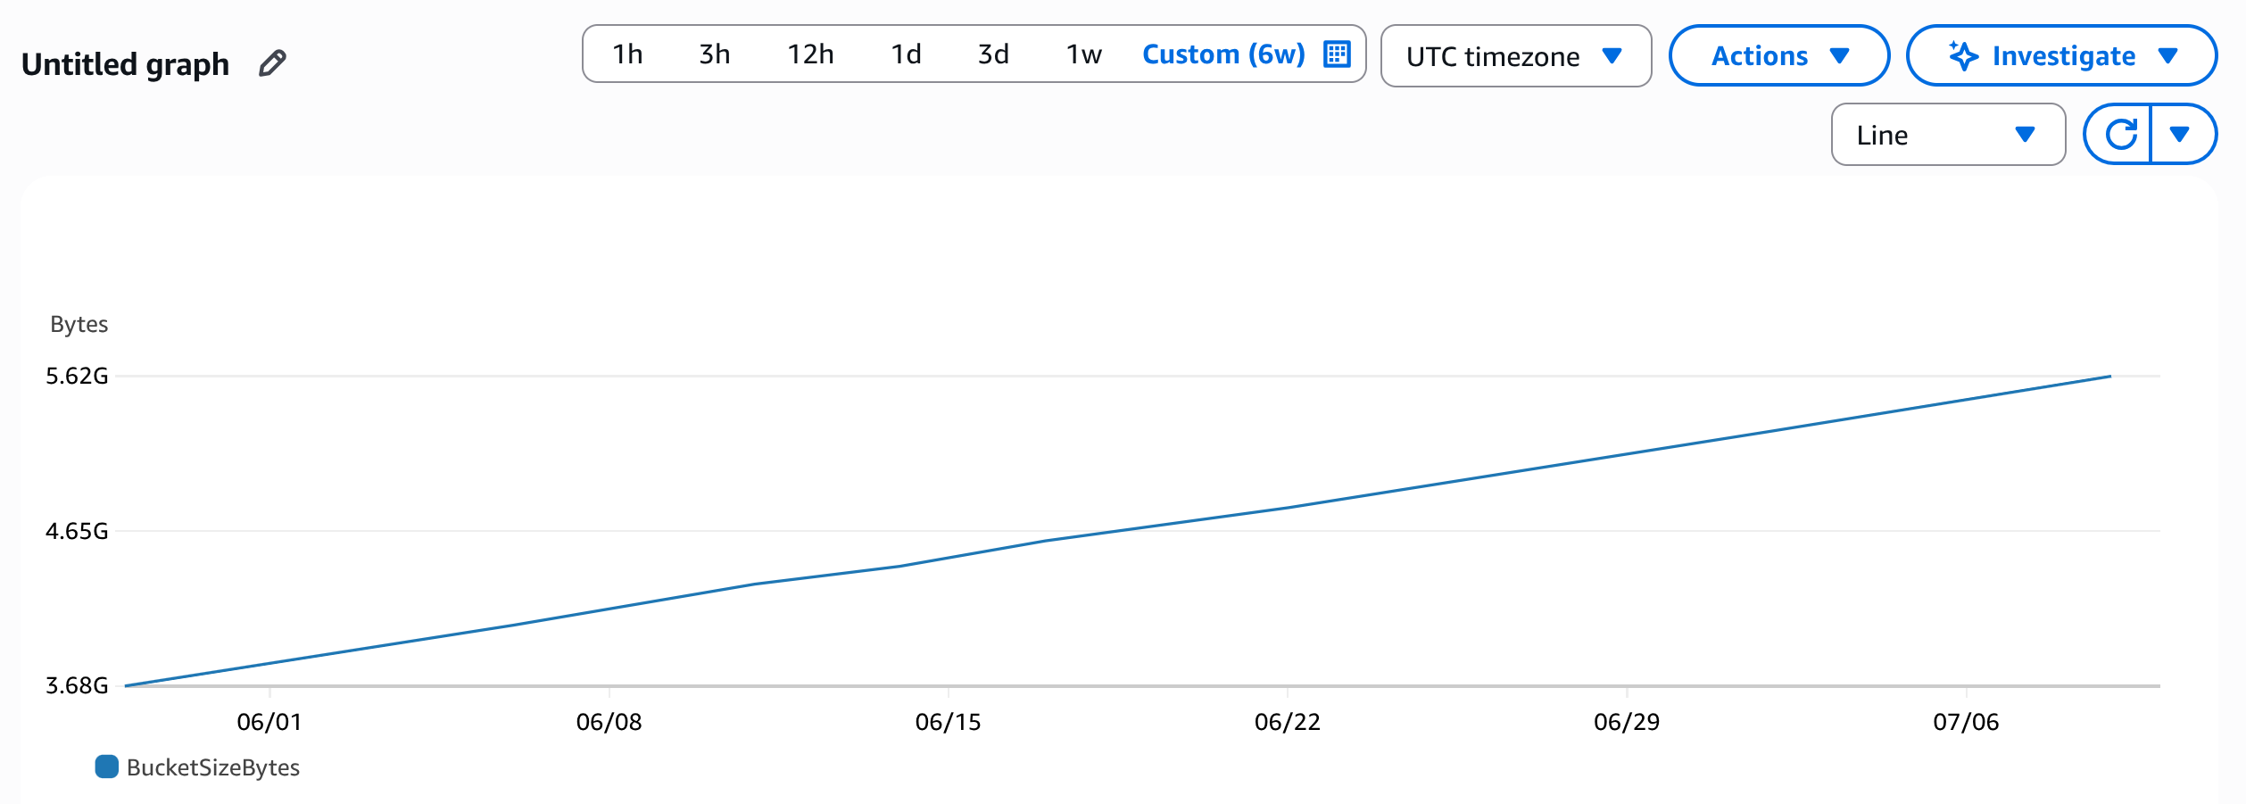Click the Untitled graph title text
The image size is (2246, 804).
coord(125,64)
